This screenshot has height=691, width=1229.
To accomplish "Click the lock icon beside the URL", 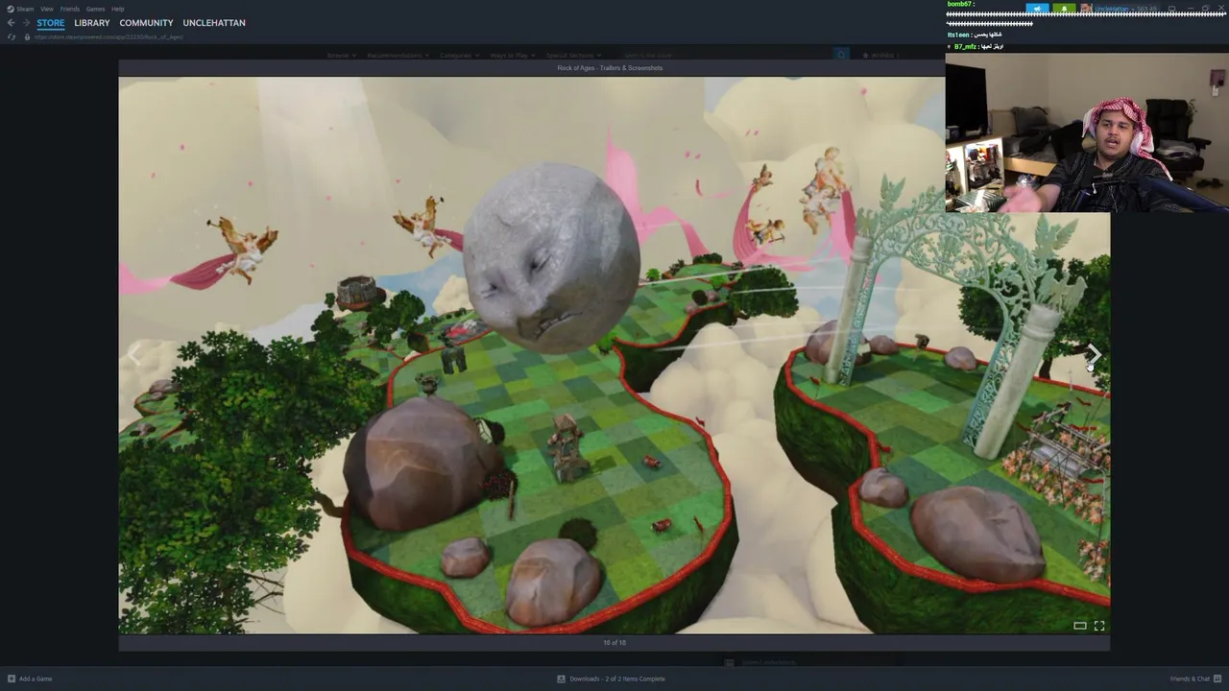I will (x=27, y=37).
